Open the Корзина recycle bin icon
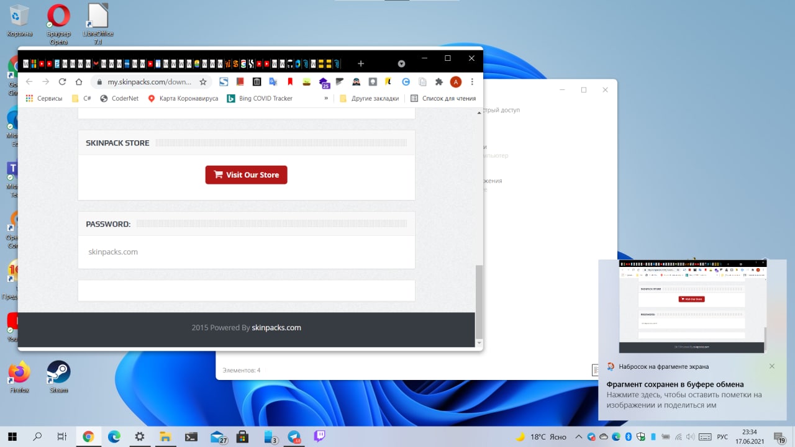The image size is (795, 447). pos(19,21)
